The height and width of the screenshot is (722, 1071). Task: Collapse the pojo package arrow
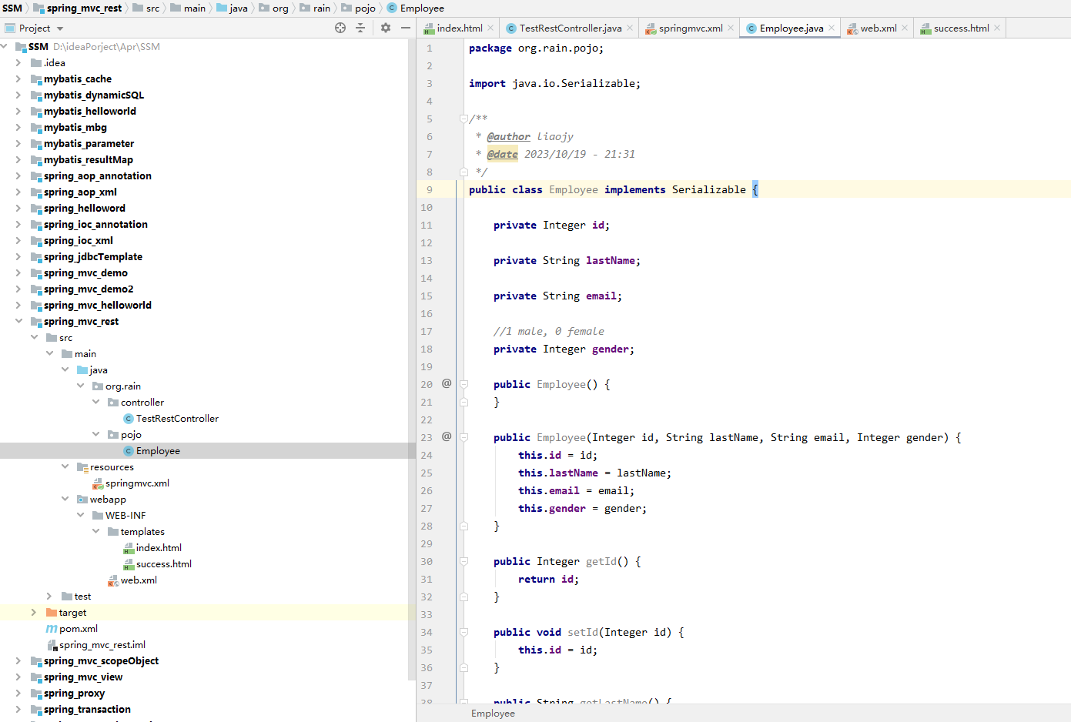click(96, 435)
